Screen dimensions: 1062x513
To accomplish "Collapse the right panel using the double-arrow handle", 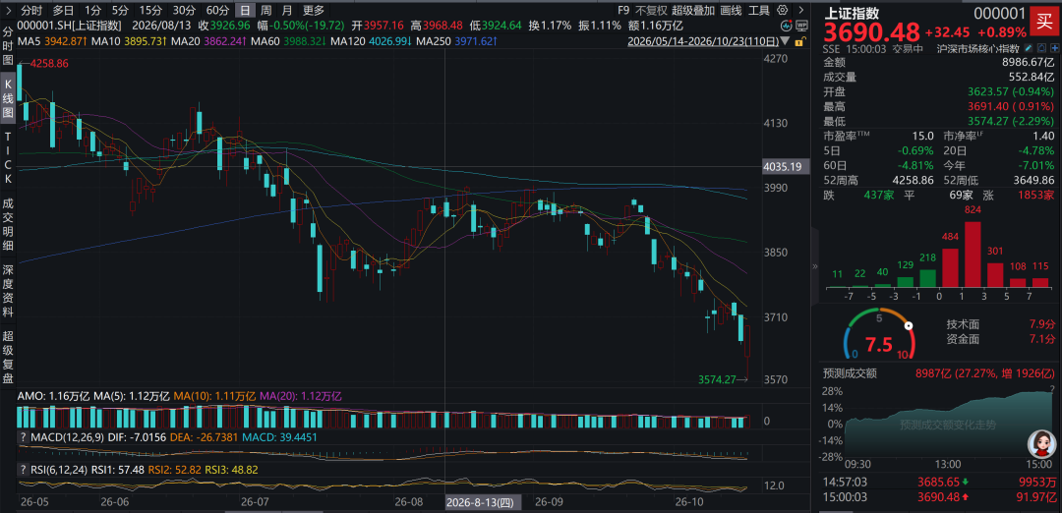I will (x=815, y=266).
